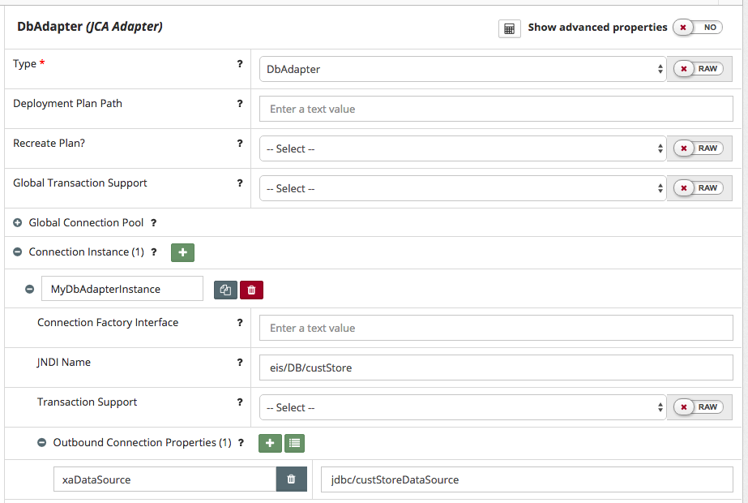The width and height of the screenshot is (748, 503).
Task: Add a new Outbound Connection Property
Action: (270, 443)
